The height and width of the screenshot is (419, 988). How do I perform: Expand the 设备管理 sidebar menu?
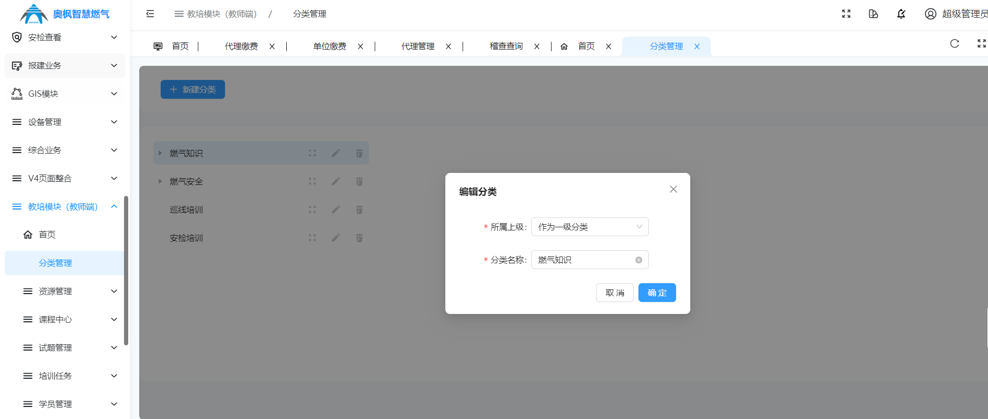pos(65,122)
